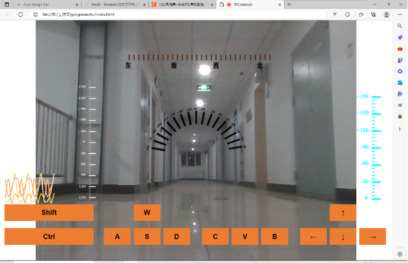
Task: Open Outlook from the Edge sidebar
Action: [400, 83]
